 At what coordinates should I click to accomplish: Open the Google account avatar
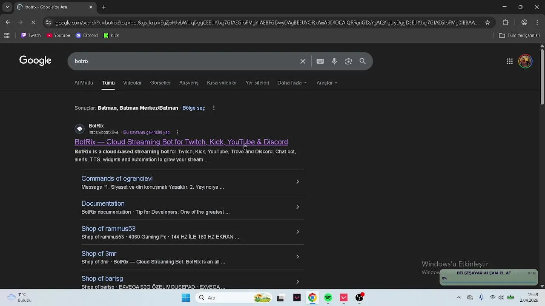[x=525, y=61]
